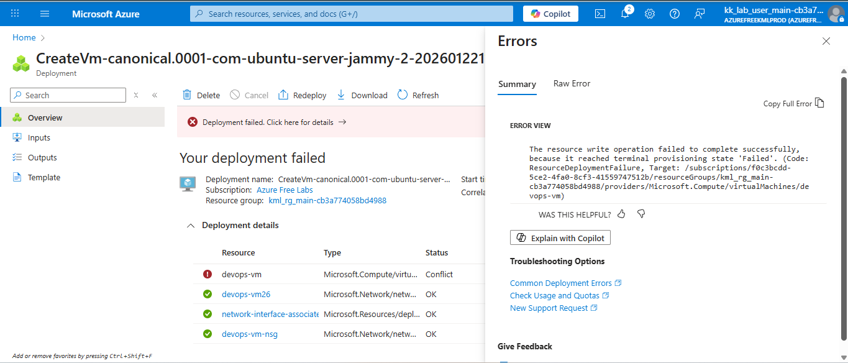Image resolution: width=848 pixels, height=363 pixels.
Task: Click the Azure search resources box
Action: coord(352,14)
